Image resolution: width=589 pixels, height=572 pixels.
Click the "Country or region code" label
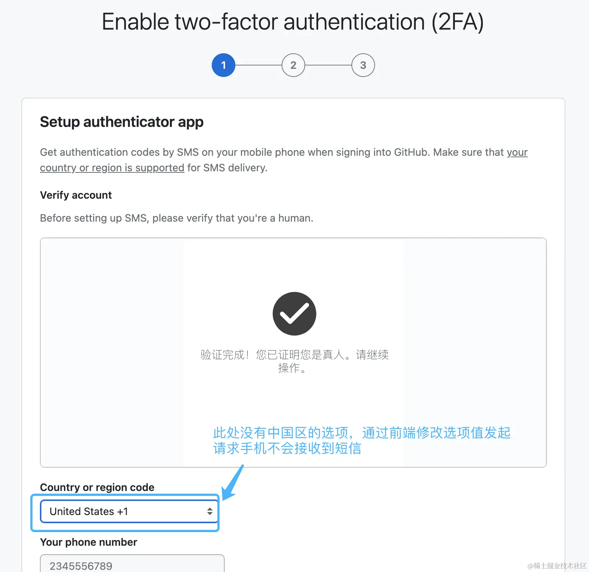[x=97, y=487]
